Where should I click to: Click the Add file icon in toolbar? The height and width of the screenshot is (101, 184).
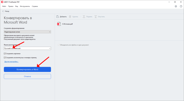(x=57, y=17)
